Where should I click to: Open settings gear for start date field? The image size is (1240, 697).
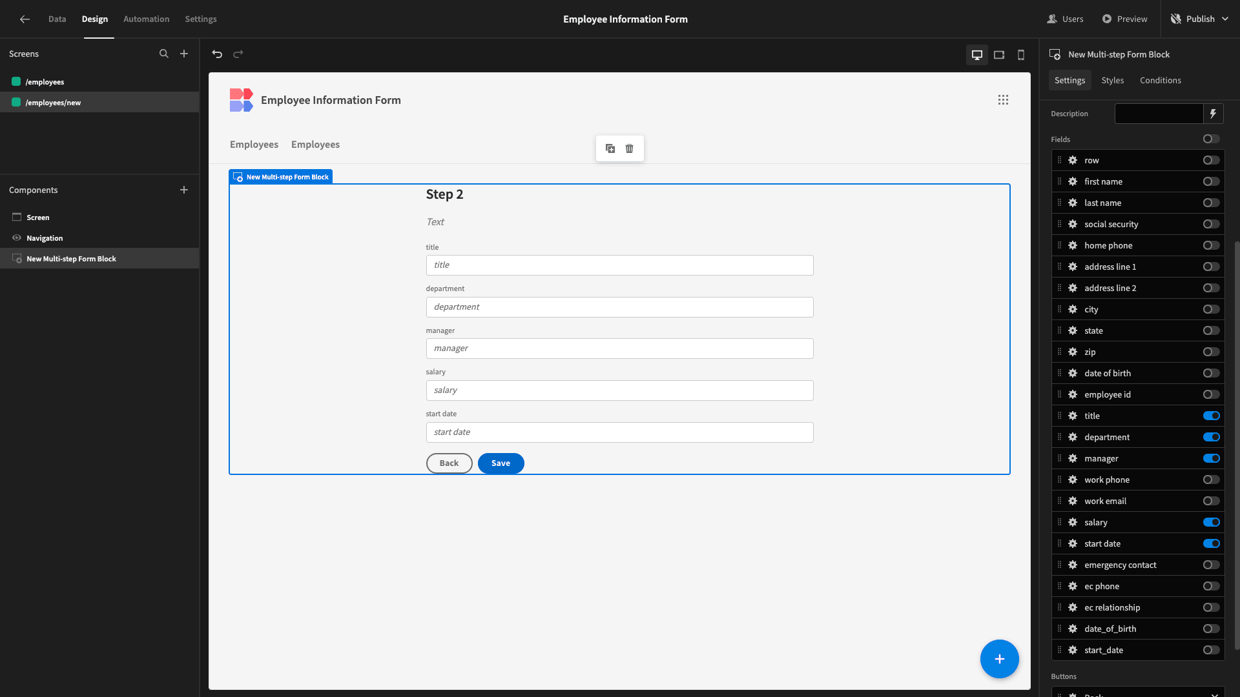(1072, 543)
